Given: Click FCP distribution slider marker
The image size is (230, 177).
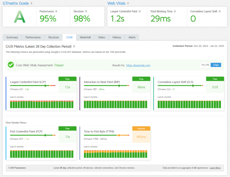Looking at the screenshot, I should pyautogui.click(x=45, y=135).
